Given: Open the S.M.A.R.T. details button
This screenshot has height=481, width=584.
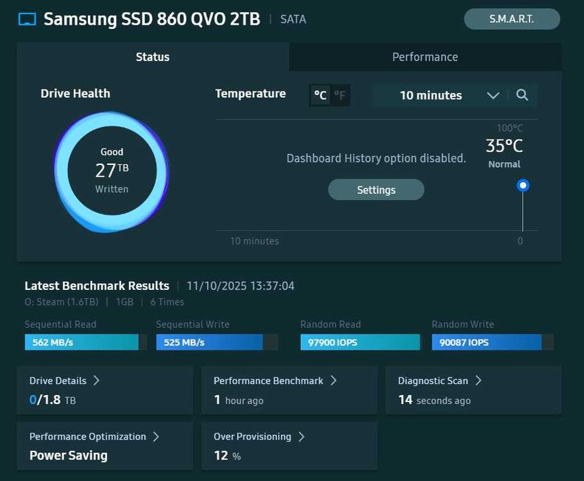Looking at the screenshot, I should [512, 19].
